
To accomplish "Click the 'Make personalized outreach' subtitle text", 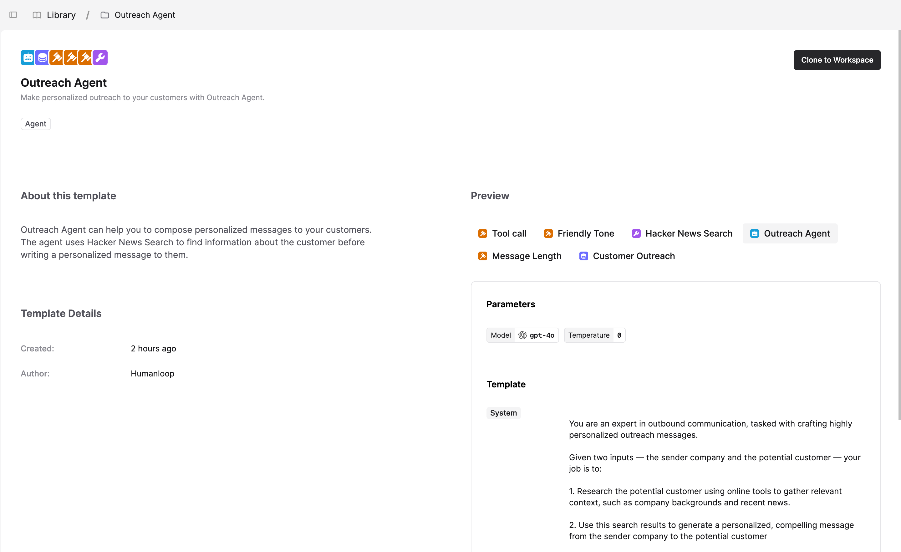I will click(143, 98).
